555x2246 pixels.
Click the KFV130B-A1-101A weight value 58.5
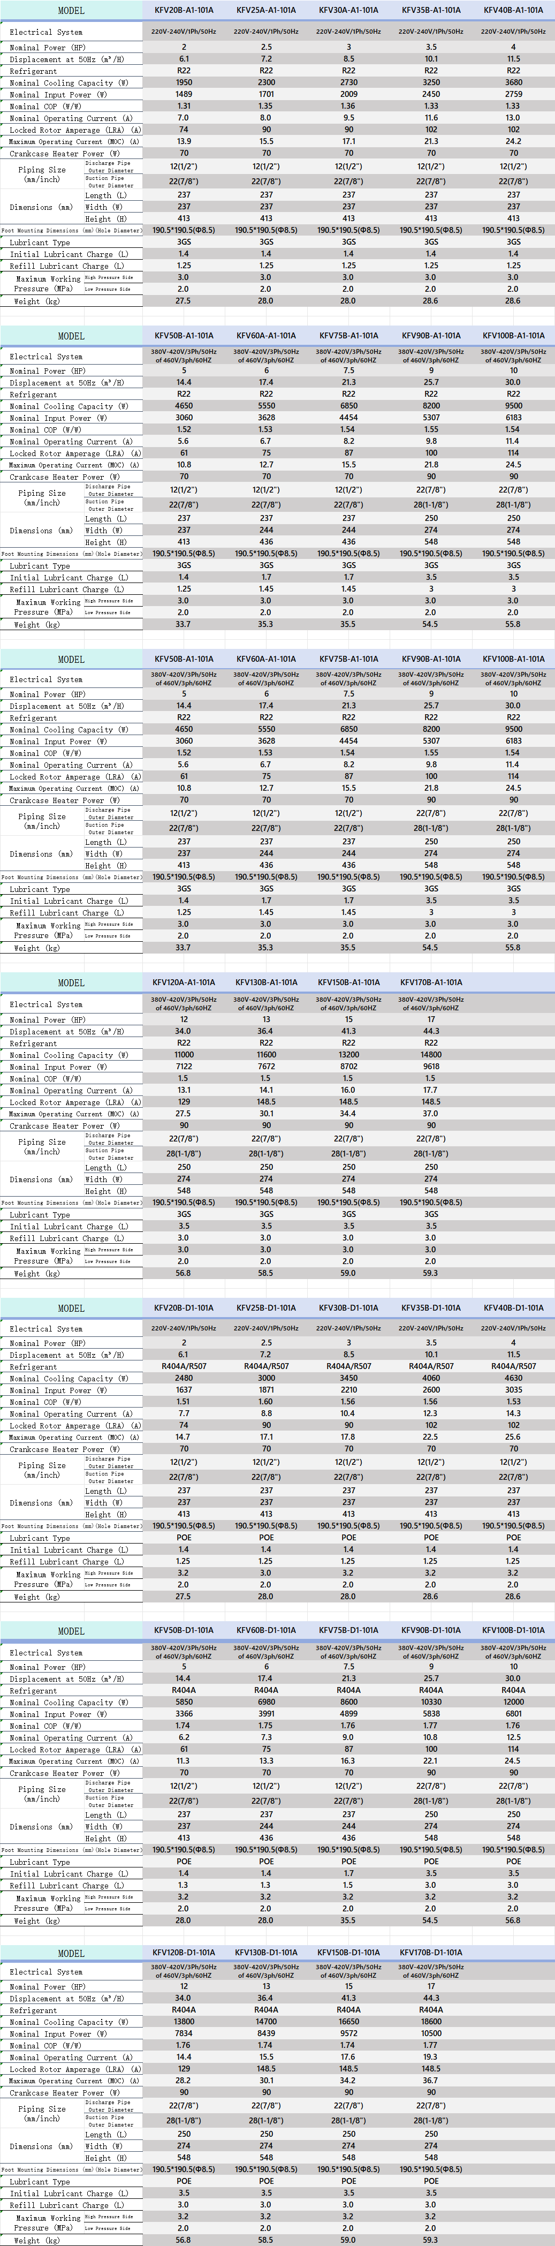pos(266,1273)
